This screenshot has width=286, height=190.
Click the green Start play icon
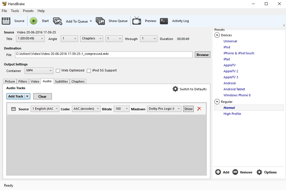coord(34,21)
